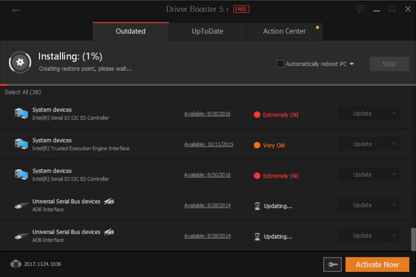416x277 pixels.
Task: Click the installing gear progress icon
Action: (20, 62)
